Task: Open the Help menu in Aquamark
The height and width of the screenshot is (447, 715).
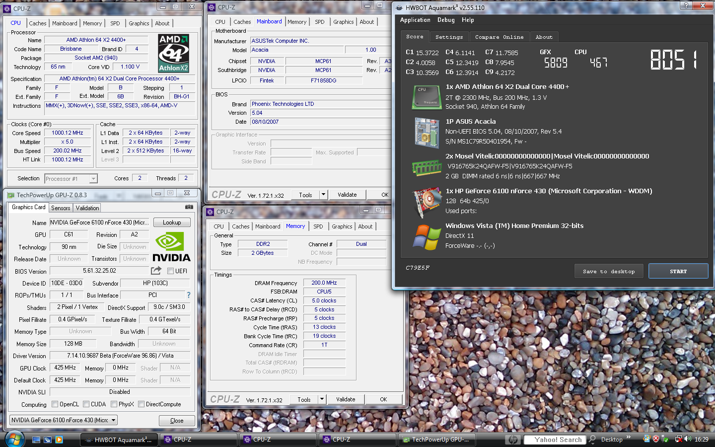Action: tap(468, 20)
